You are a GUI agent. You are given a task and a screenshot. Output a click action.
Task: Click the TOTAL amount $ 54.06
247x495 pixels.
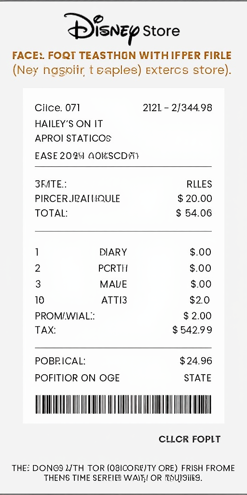pyautogui.click(x=194, y=213)
